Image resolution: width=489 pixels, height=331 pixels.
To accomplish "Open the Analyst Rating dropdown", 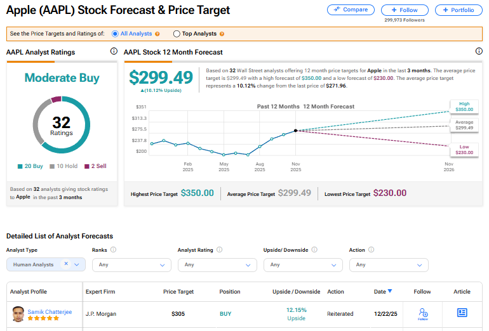I will tap(215, 264).
